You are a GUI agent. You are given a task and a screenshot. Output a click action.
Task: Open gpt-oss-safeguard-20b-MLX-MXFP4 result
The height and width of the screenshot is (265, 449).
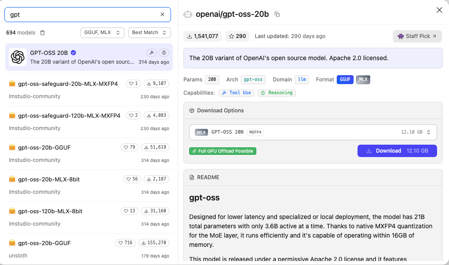[x=89, y=90]
